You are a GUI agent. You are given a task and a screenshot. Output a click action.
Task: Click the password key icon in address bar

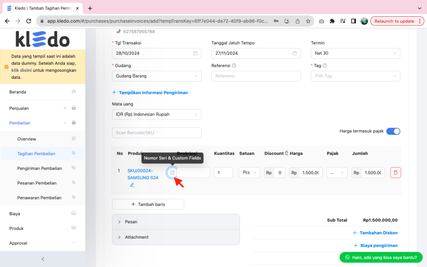276,21
